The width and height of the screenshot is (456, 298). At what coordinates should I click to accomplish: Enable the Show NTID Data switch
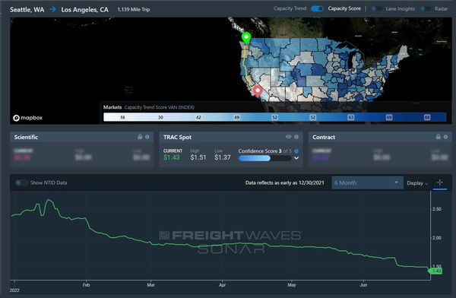21,182
